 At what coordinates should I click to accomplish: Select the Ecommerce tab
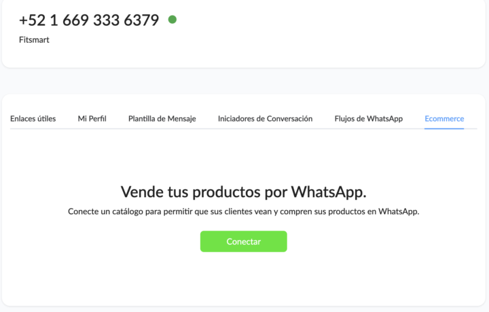(x=444, y=118)
